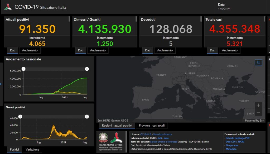
Task: Switch to Variazione tab
Action: click(33, 150)
